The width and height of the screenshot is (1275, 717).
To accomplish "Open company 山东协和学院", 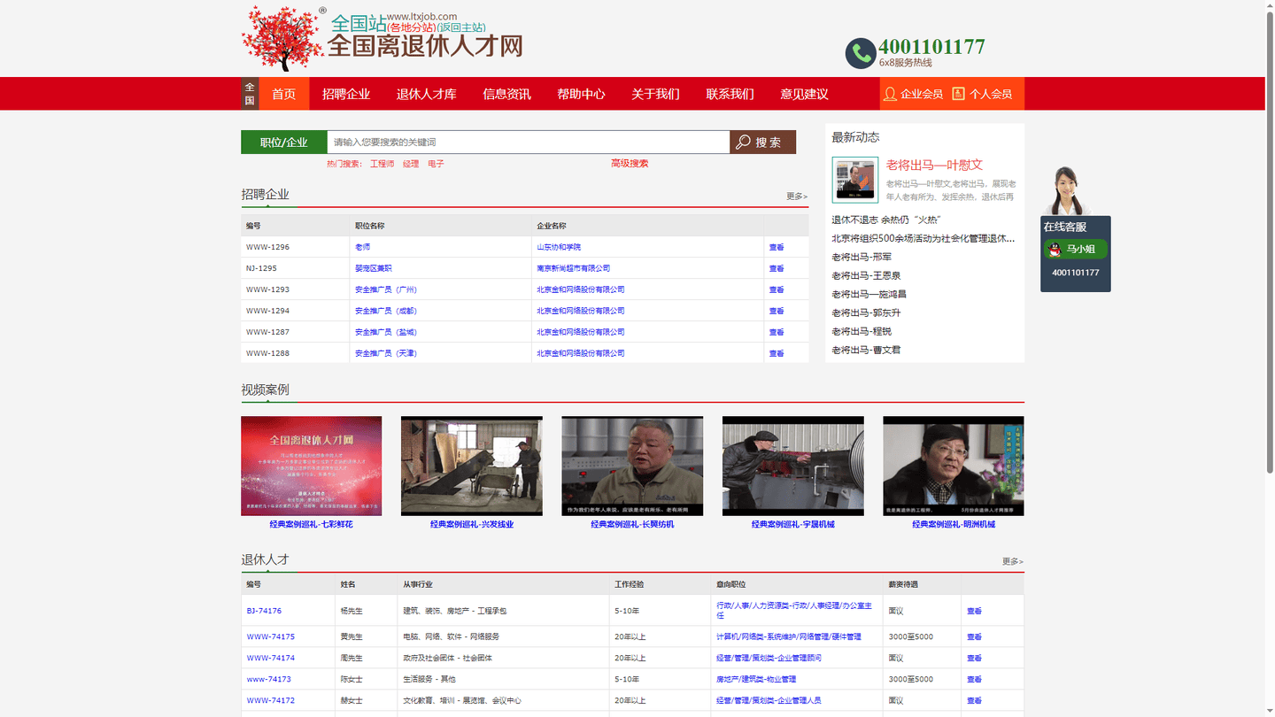I will pyautogui.click(x=559, y=247).
